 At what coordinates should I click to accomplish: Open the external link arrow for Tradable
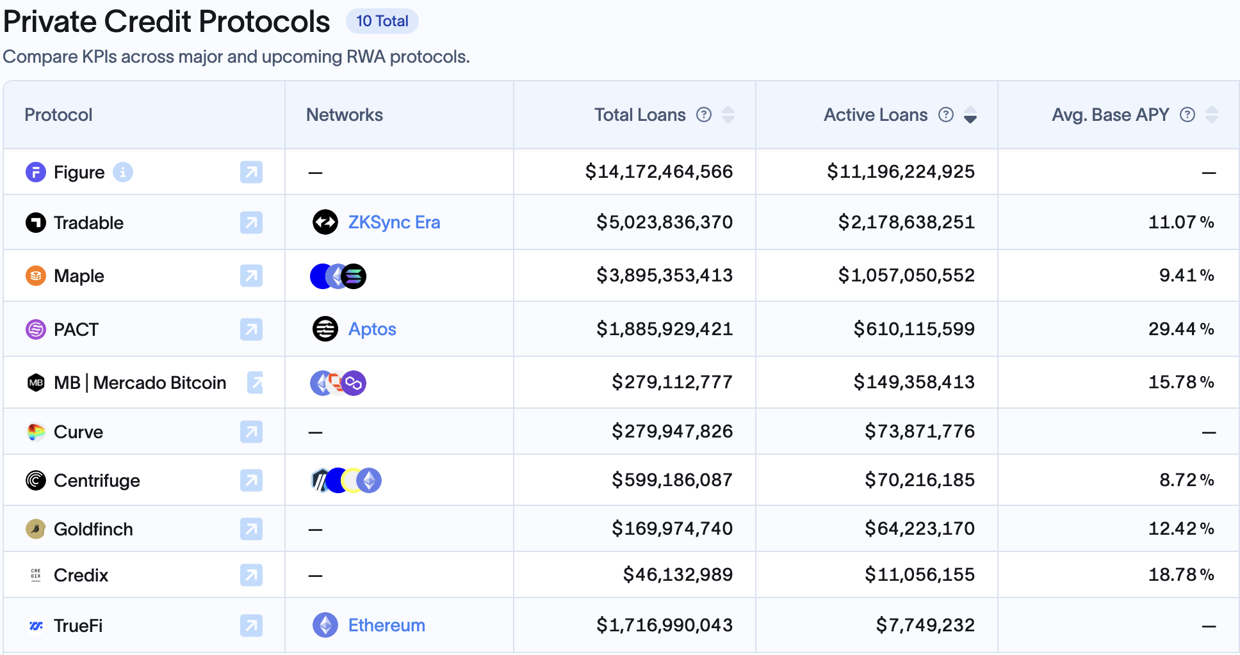[x=251, y=223]
